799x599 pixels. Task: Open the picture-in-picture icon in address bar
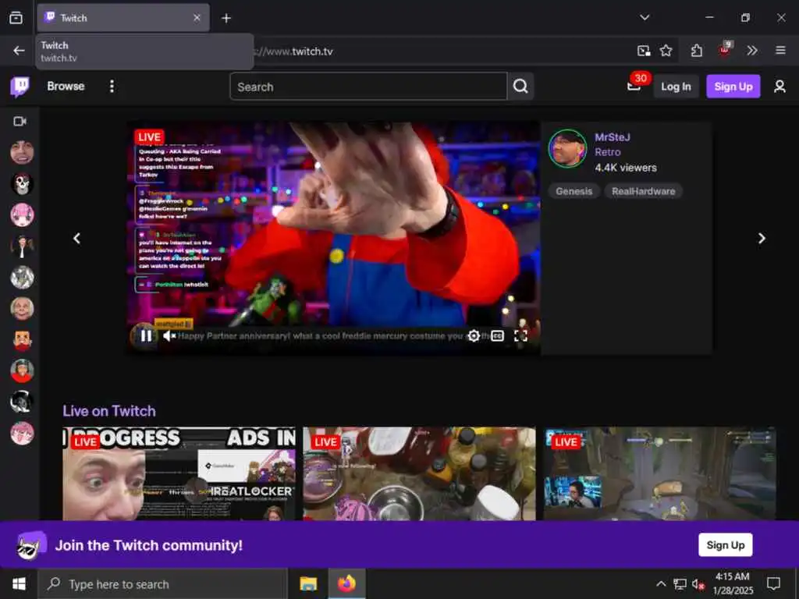pyautogui.click(x=644, y=51)
